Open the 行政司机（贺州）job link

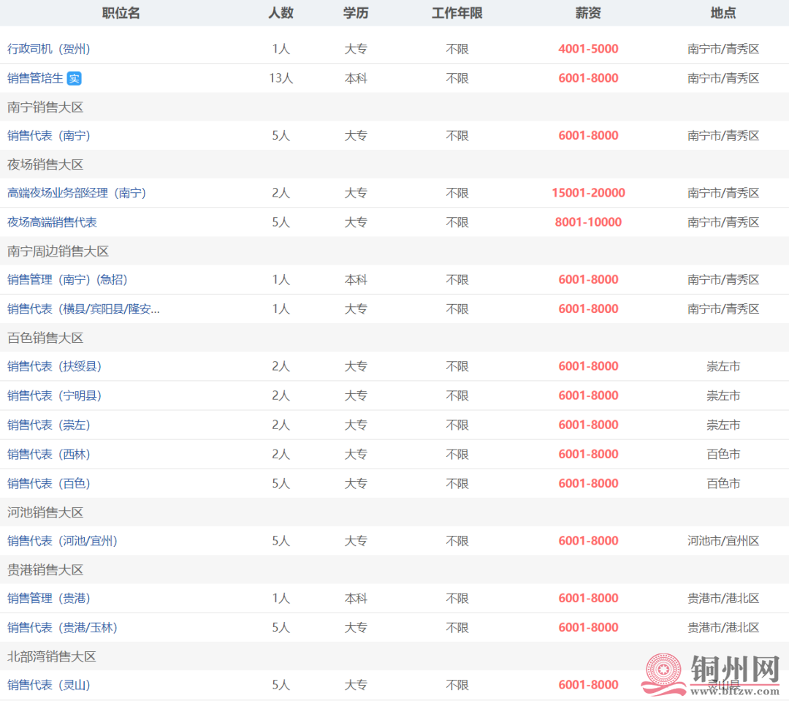49,49
